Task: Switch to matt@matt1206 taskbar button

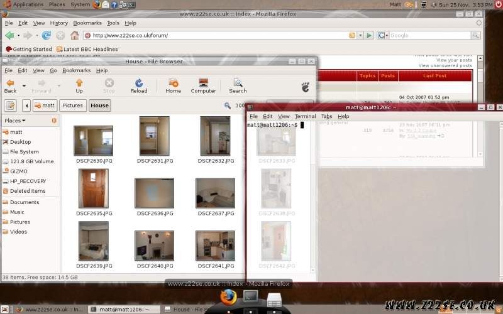Action: (x=124, y=310)
